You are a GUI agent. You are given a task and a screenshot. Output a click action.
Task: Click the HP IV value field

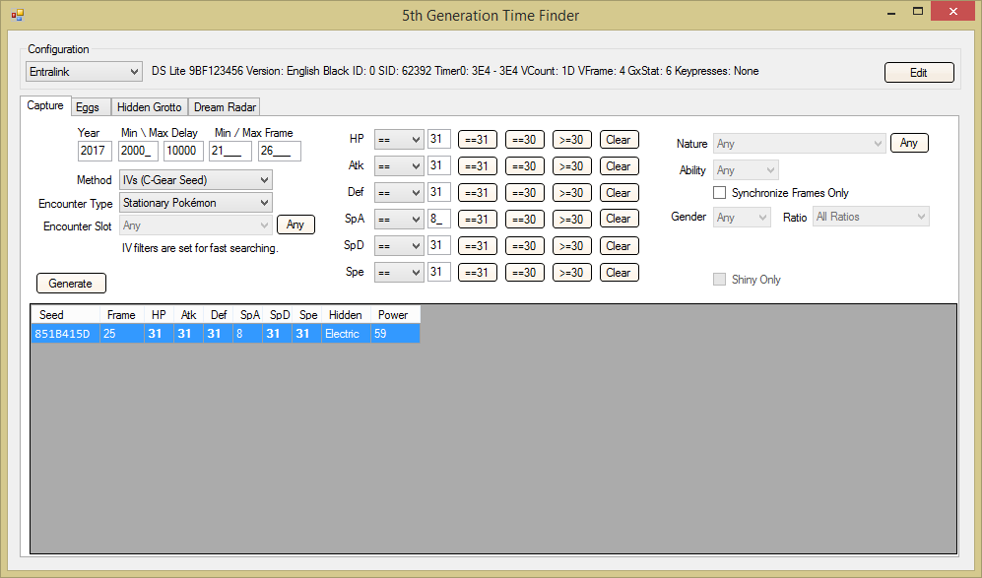439,139
